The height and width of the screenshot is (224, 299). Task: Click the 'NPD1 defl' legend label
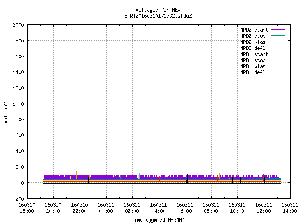253,73
